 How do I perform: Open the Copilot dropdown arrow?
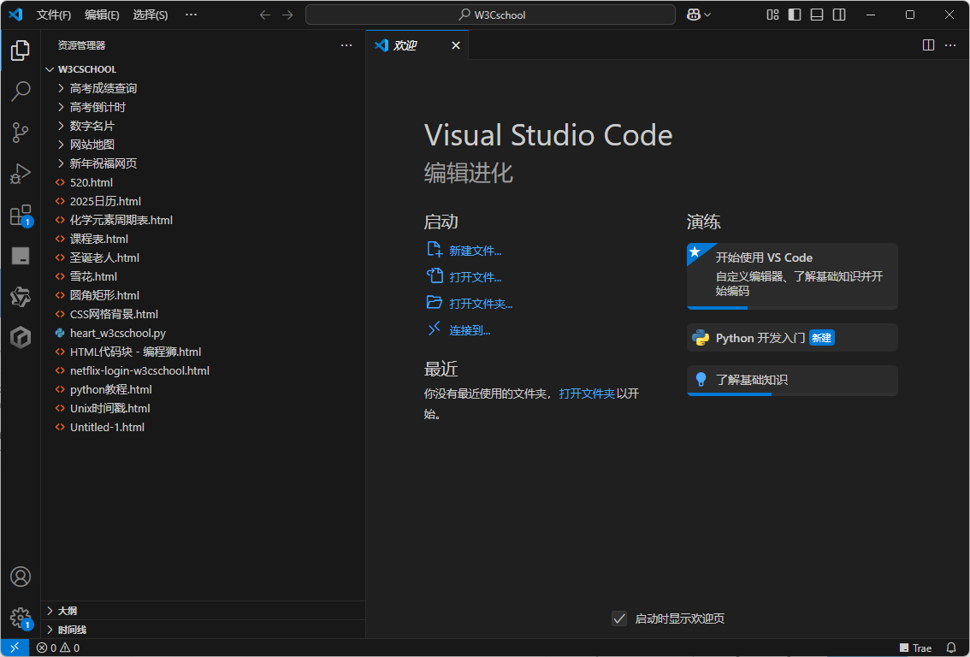(x=707, y=15)
